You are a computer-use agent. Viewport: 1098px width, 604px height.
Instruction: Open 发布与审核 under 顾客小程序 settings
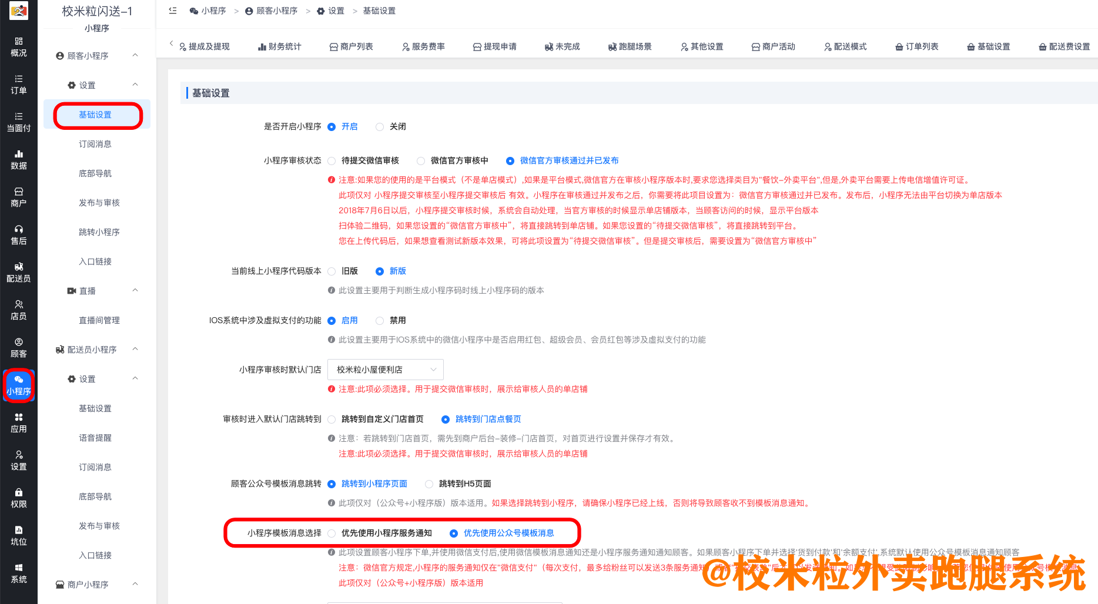click(x=98, y=202)
